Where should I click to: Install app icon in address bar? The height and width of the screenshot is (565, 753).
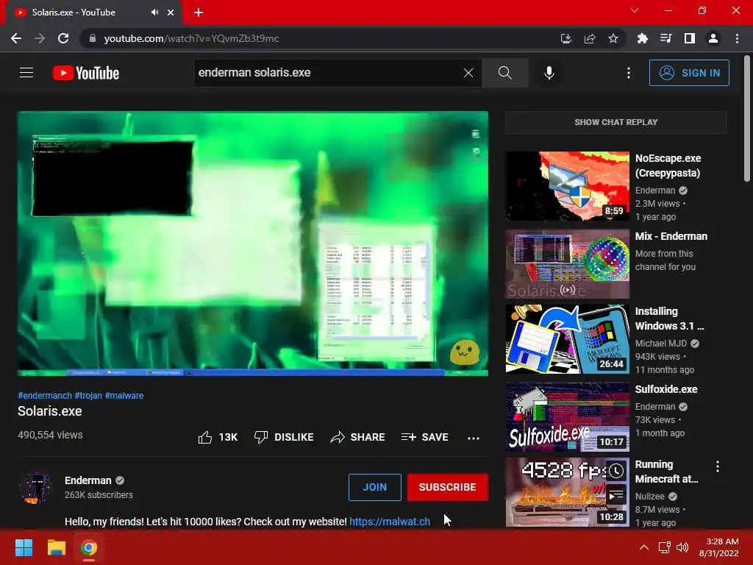[565, 38]
